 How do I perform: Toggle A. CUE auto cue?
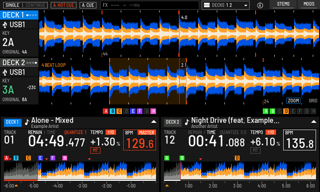pyautogui.click(x=88, y=5)
